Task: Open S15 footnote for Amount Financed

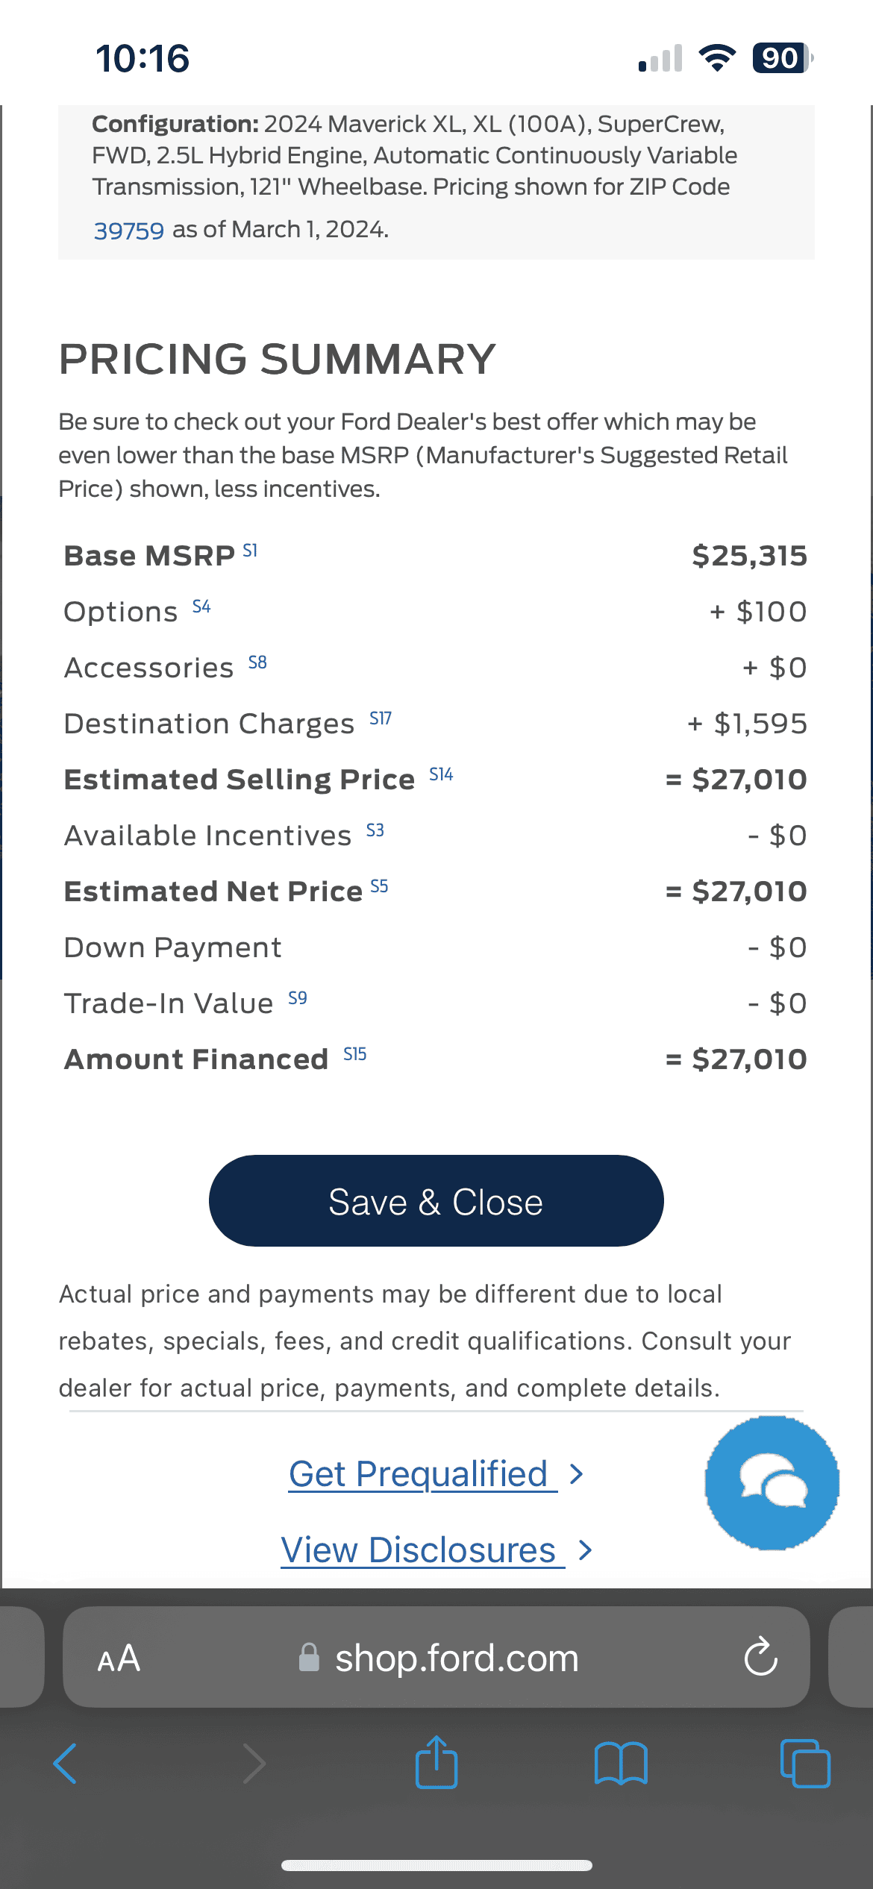Action: [x=355, y=1055]
